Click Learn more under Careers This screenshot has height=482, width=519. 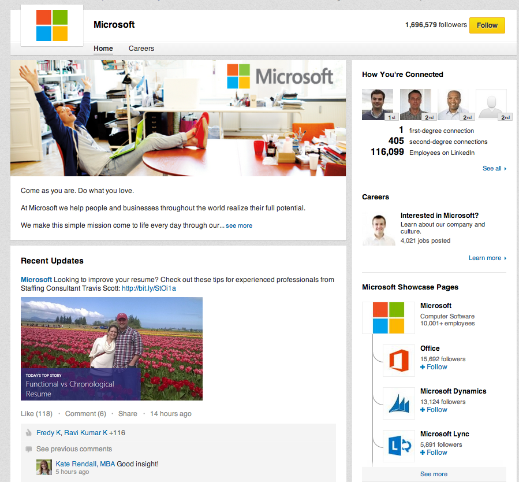487,258
